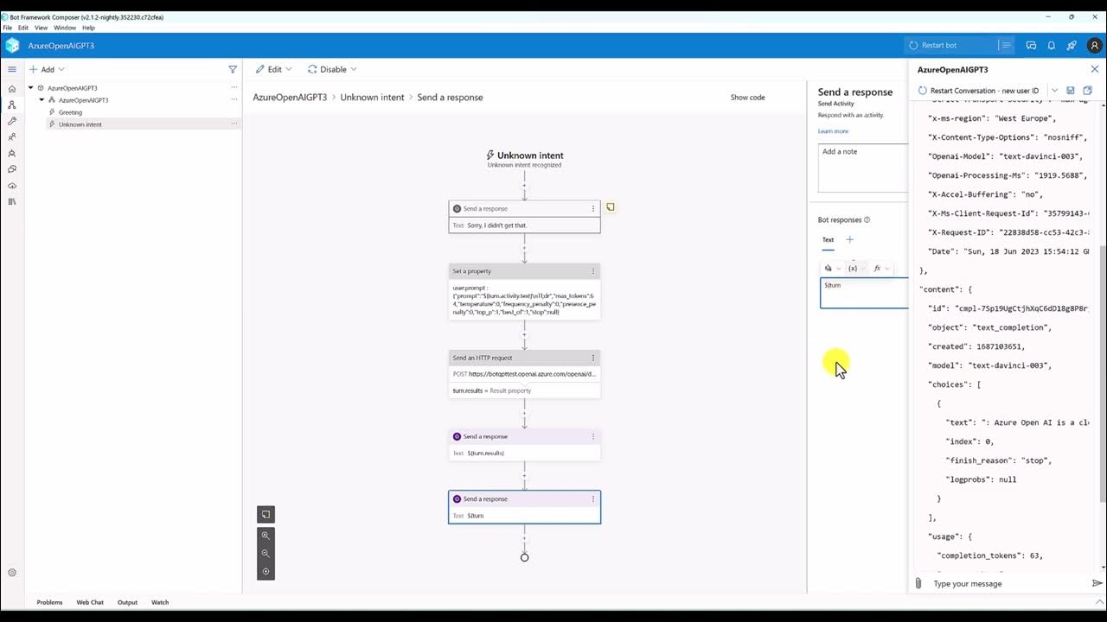Viewport: 1107px width, 622px height.
Task: Click the zoom in magnifier on canvas
Action: [266, 536]
